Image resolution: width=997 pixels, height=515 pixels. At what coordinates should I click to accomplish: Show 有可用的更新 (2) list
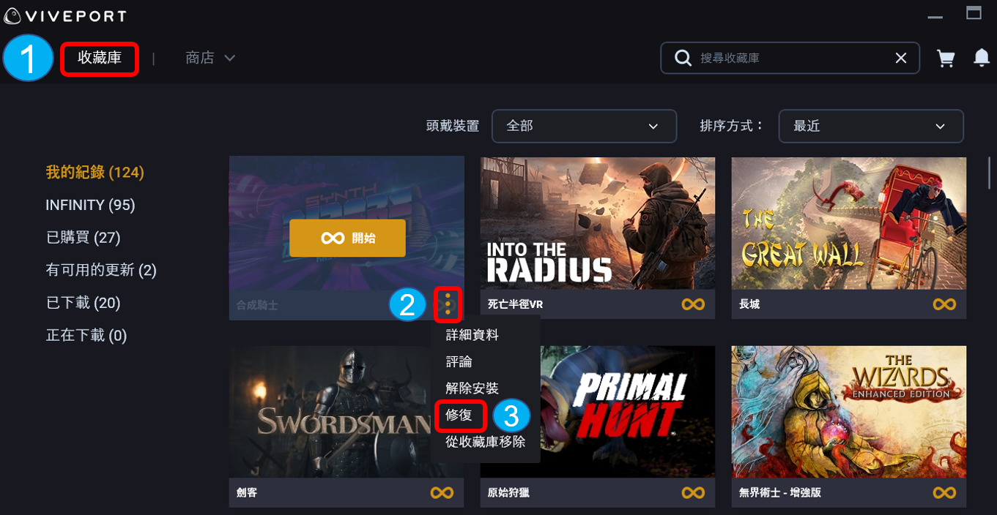(x=101, y=271)
